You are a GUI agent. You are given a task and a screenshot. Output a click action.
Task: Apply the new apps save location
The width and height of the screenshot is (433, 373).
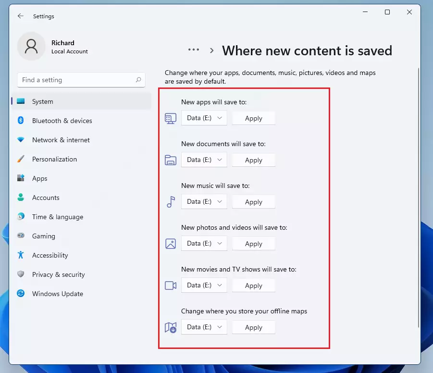pos(253,118)
